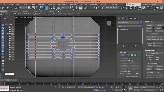Open selection filter All dropdown
Image resolution: width=164 pixels, height=92 pixels.
(23, 8)
